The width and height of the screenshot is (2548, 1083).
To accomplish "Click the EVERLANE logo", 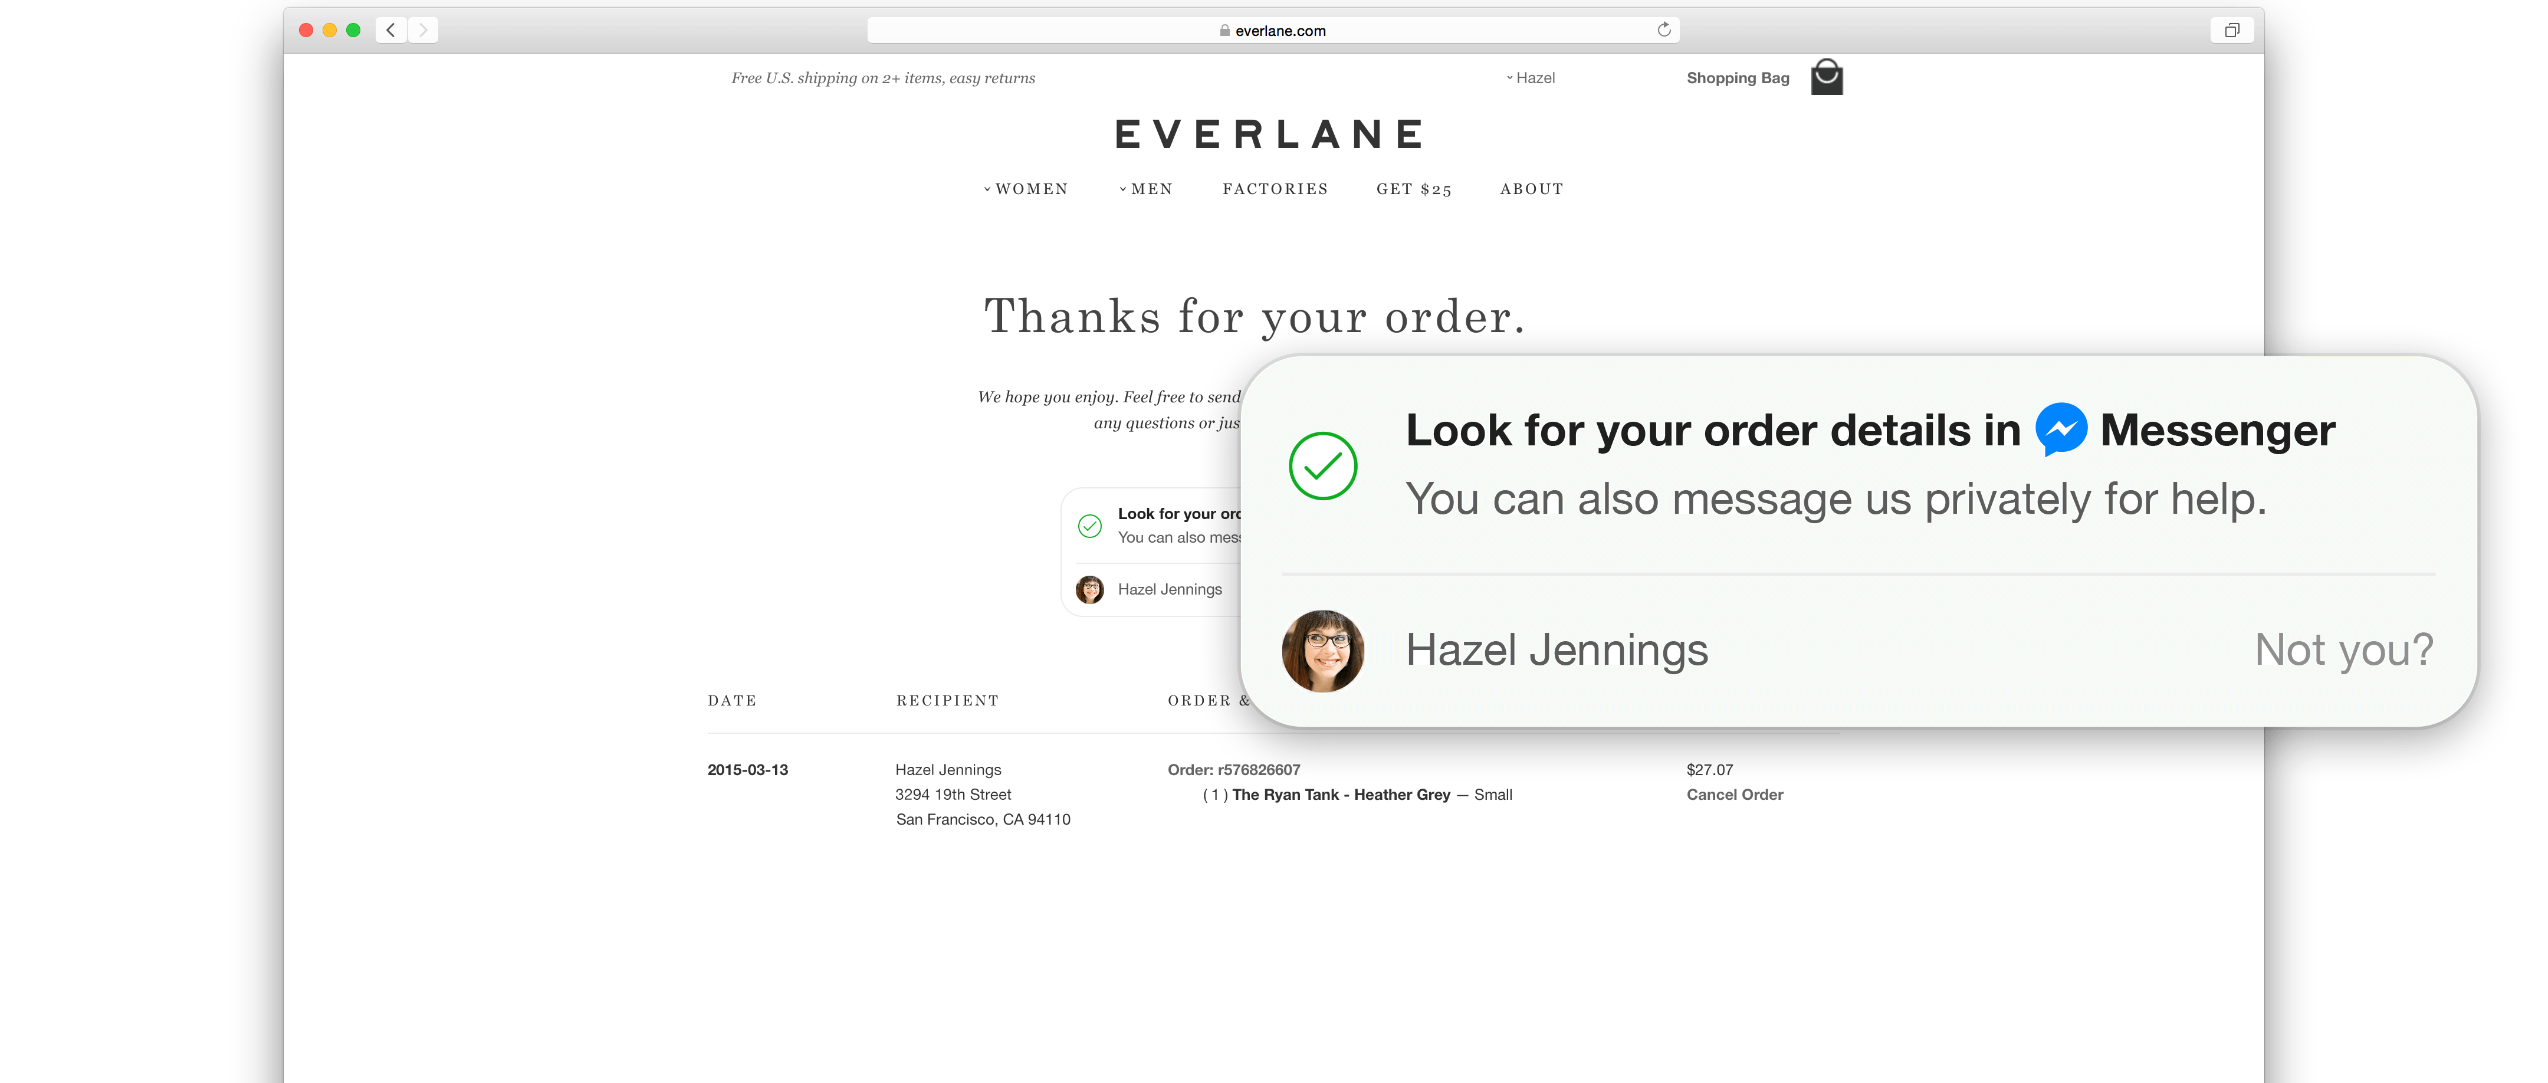I will tap(1270, 134).
